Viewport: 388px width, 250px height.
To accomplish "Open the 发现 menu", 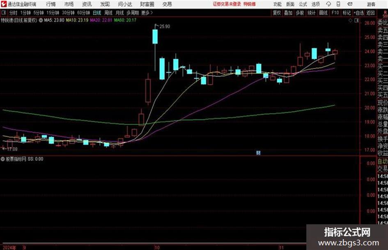I will (105, 4).
